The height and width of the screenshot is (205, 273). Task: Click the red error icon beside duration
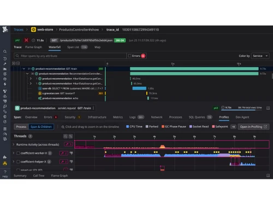[x=26, y=40]
